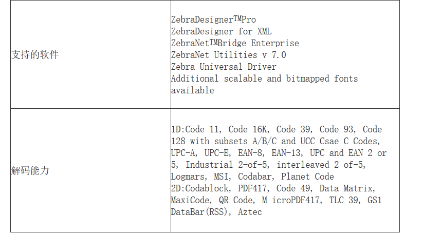Click the 2D:Codablock text
Viewport: 423px width, 235px height.
tap(201, 188)
